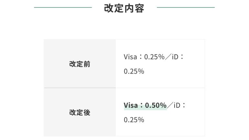Select the 改定後 row label
Screen dimensions: 249x140
tap(80, 113)
